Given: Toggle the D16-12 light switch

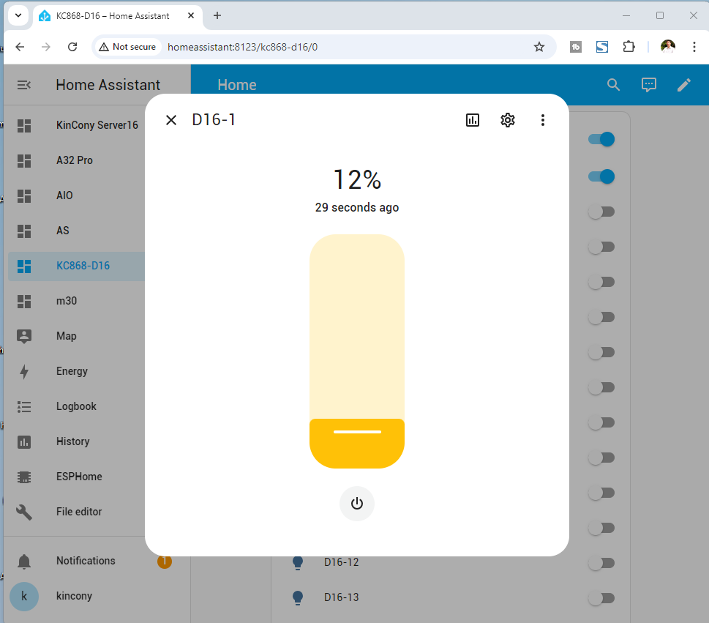Looking at the screenshot, I should coord(601,563).
